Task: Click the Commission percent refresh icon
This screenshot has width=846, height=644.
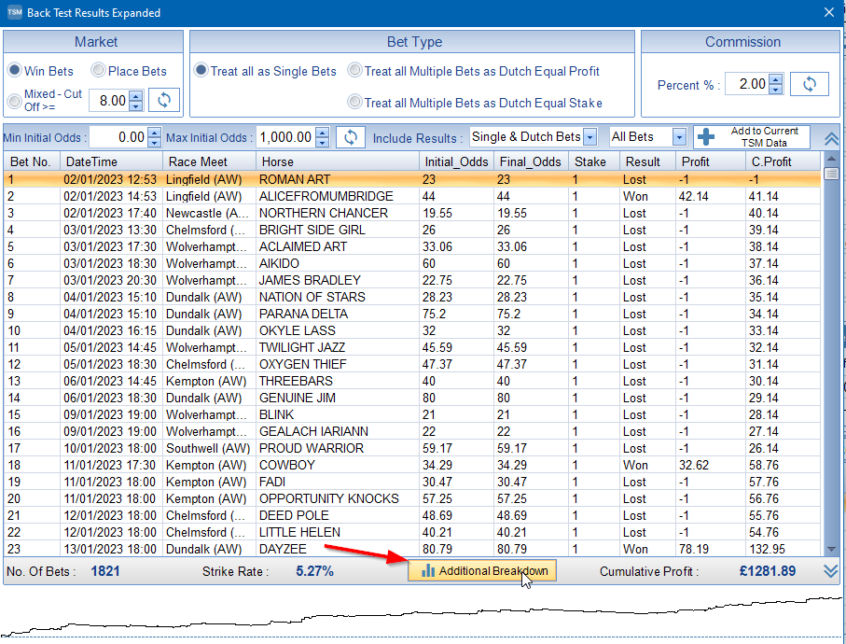Action: [x=809, y=84]
